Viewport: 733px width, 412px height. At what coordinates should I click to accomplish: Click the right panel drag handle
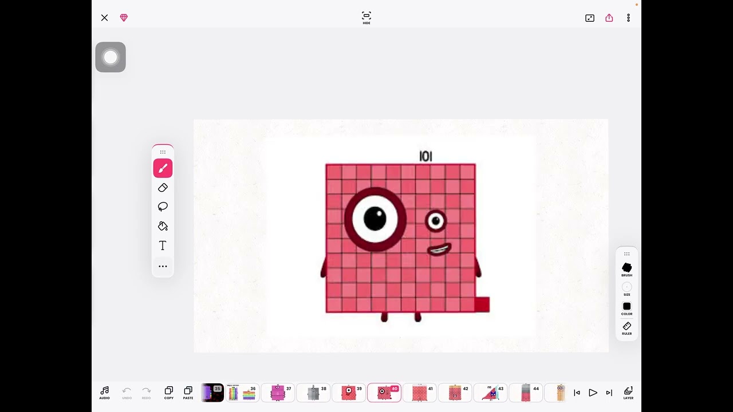tap(627, 253)
